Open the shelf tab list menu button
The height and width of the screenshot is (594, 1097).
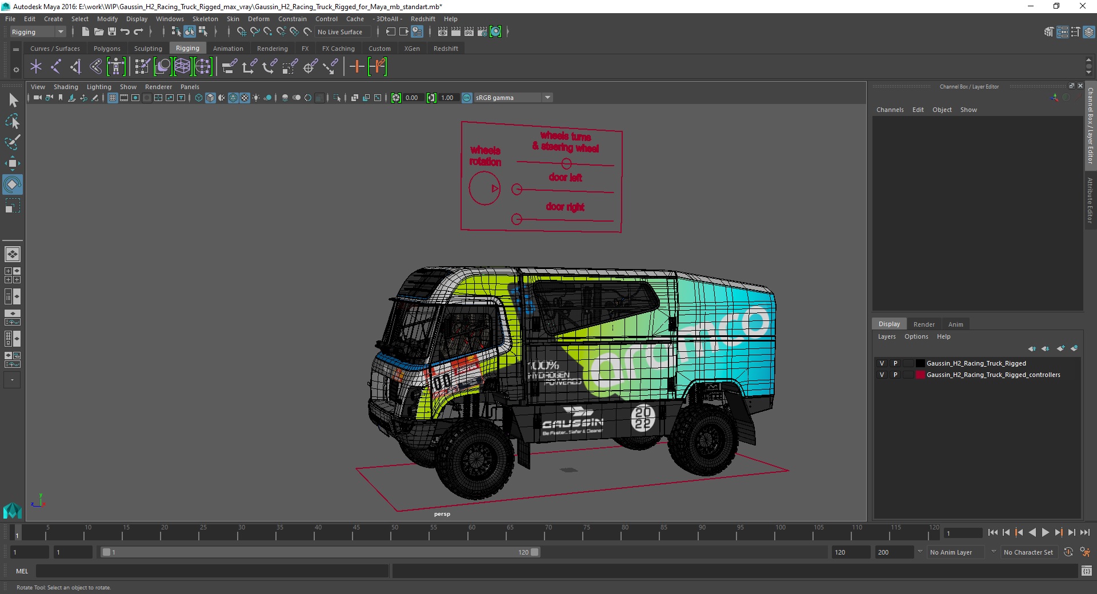[16, 49]
